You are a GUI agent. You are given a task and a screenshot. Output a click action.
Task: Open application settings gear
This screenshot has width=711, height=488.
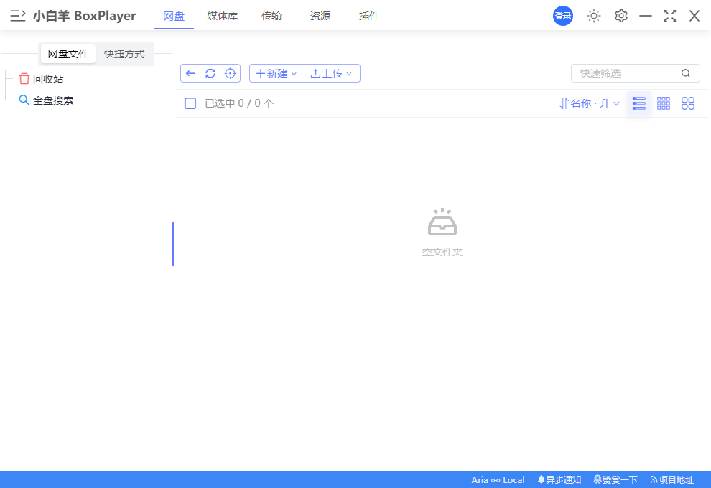(x=621, y=15)
